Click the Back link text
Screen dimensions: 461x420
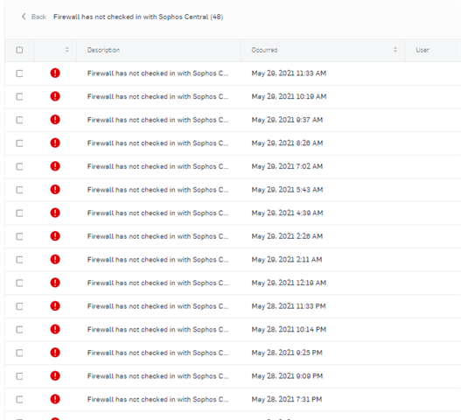pyautogui.click(x=38, y=17)
